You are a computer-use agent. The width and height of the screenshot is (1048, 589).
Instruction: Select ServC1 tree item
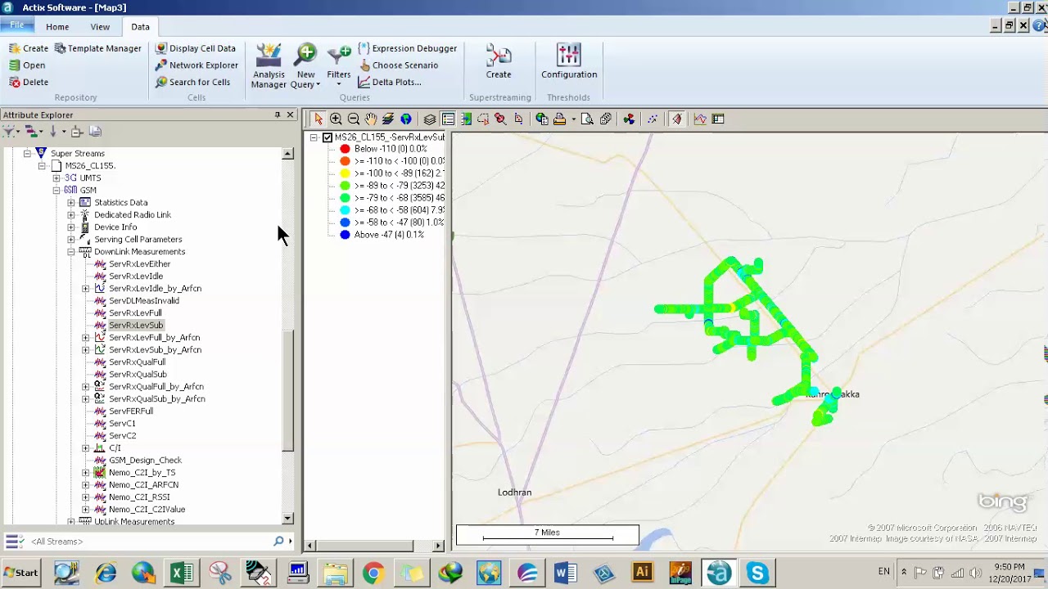pos(122,423)
